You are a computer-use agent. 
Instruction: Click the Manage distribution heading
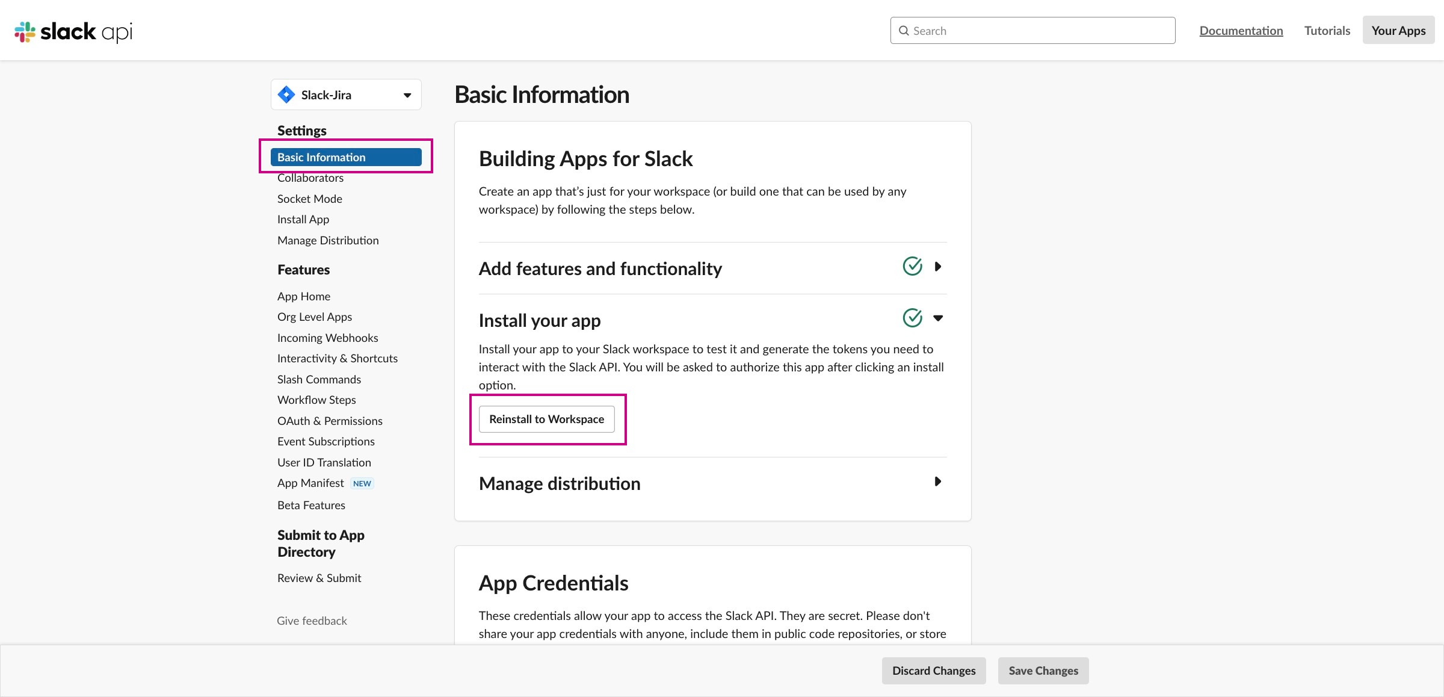click(x=560, y=483)
